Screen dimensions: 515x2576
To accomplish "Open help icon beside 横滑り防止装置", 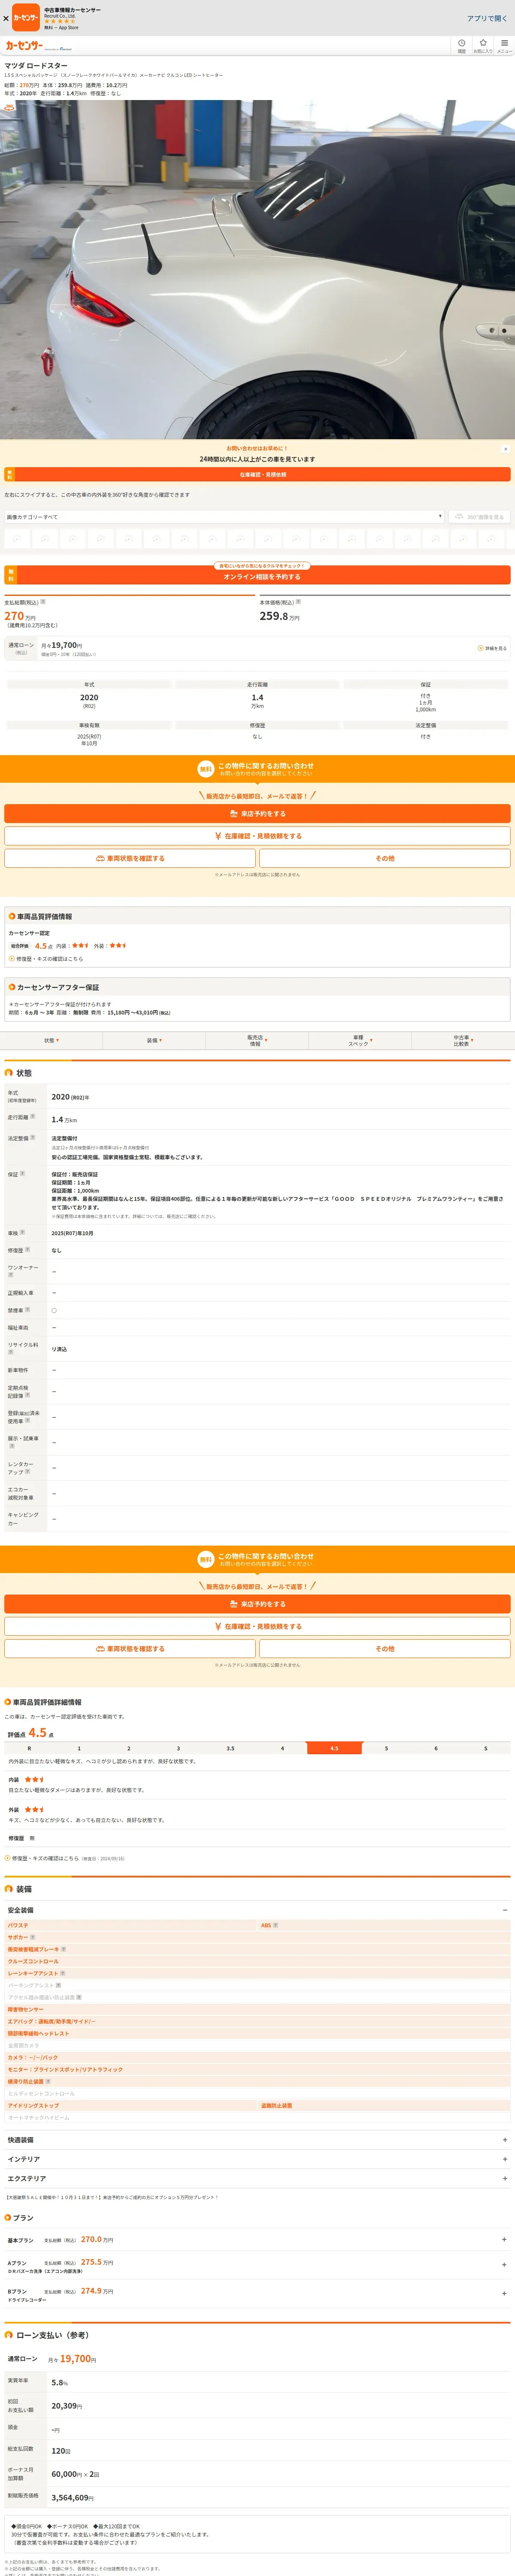I will (x=48, y=2081).
